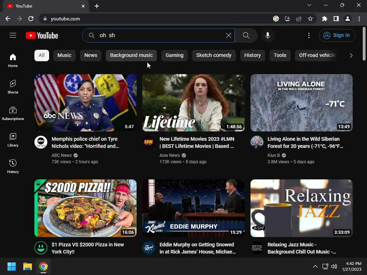
Task: Click the Jimmy Kimmel Live channel avatar
Action: 149,248
